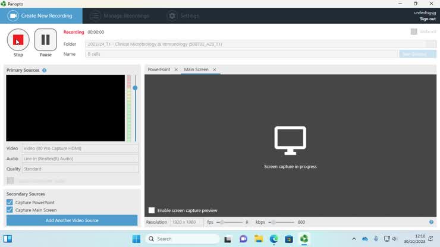Enable screen capture preview checkbox

coord(152,210)
